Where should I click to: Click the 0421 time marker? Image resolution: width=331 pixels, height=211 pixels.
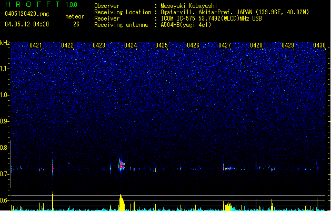click(35, 45)
